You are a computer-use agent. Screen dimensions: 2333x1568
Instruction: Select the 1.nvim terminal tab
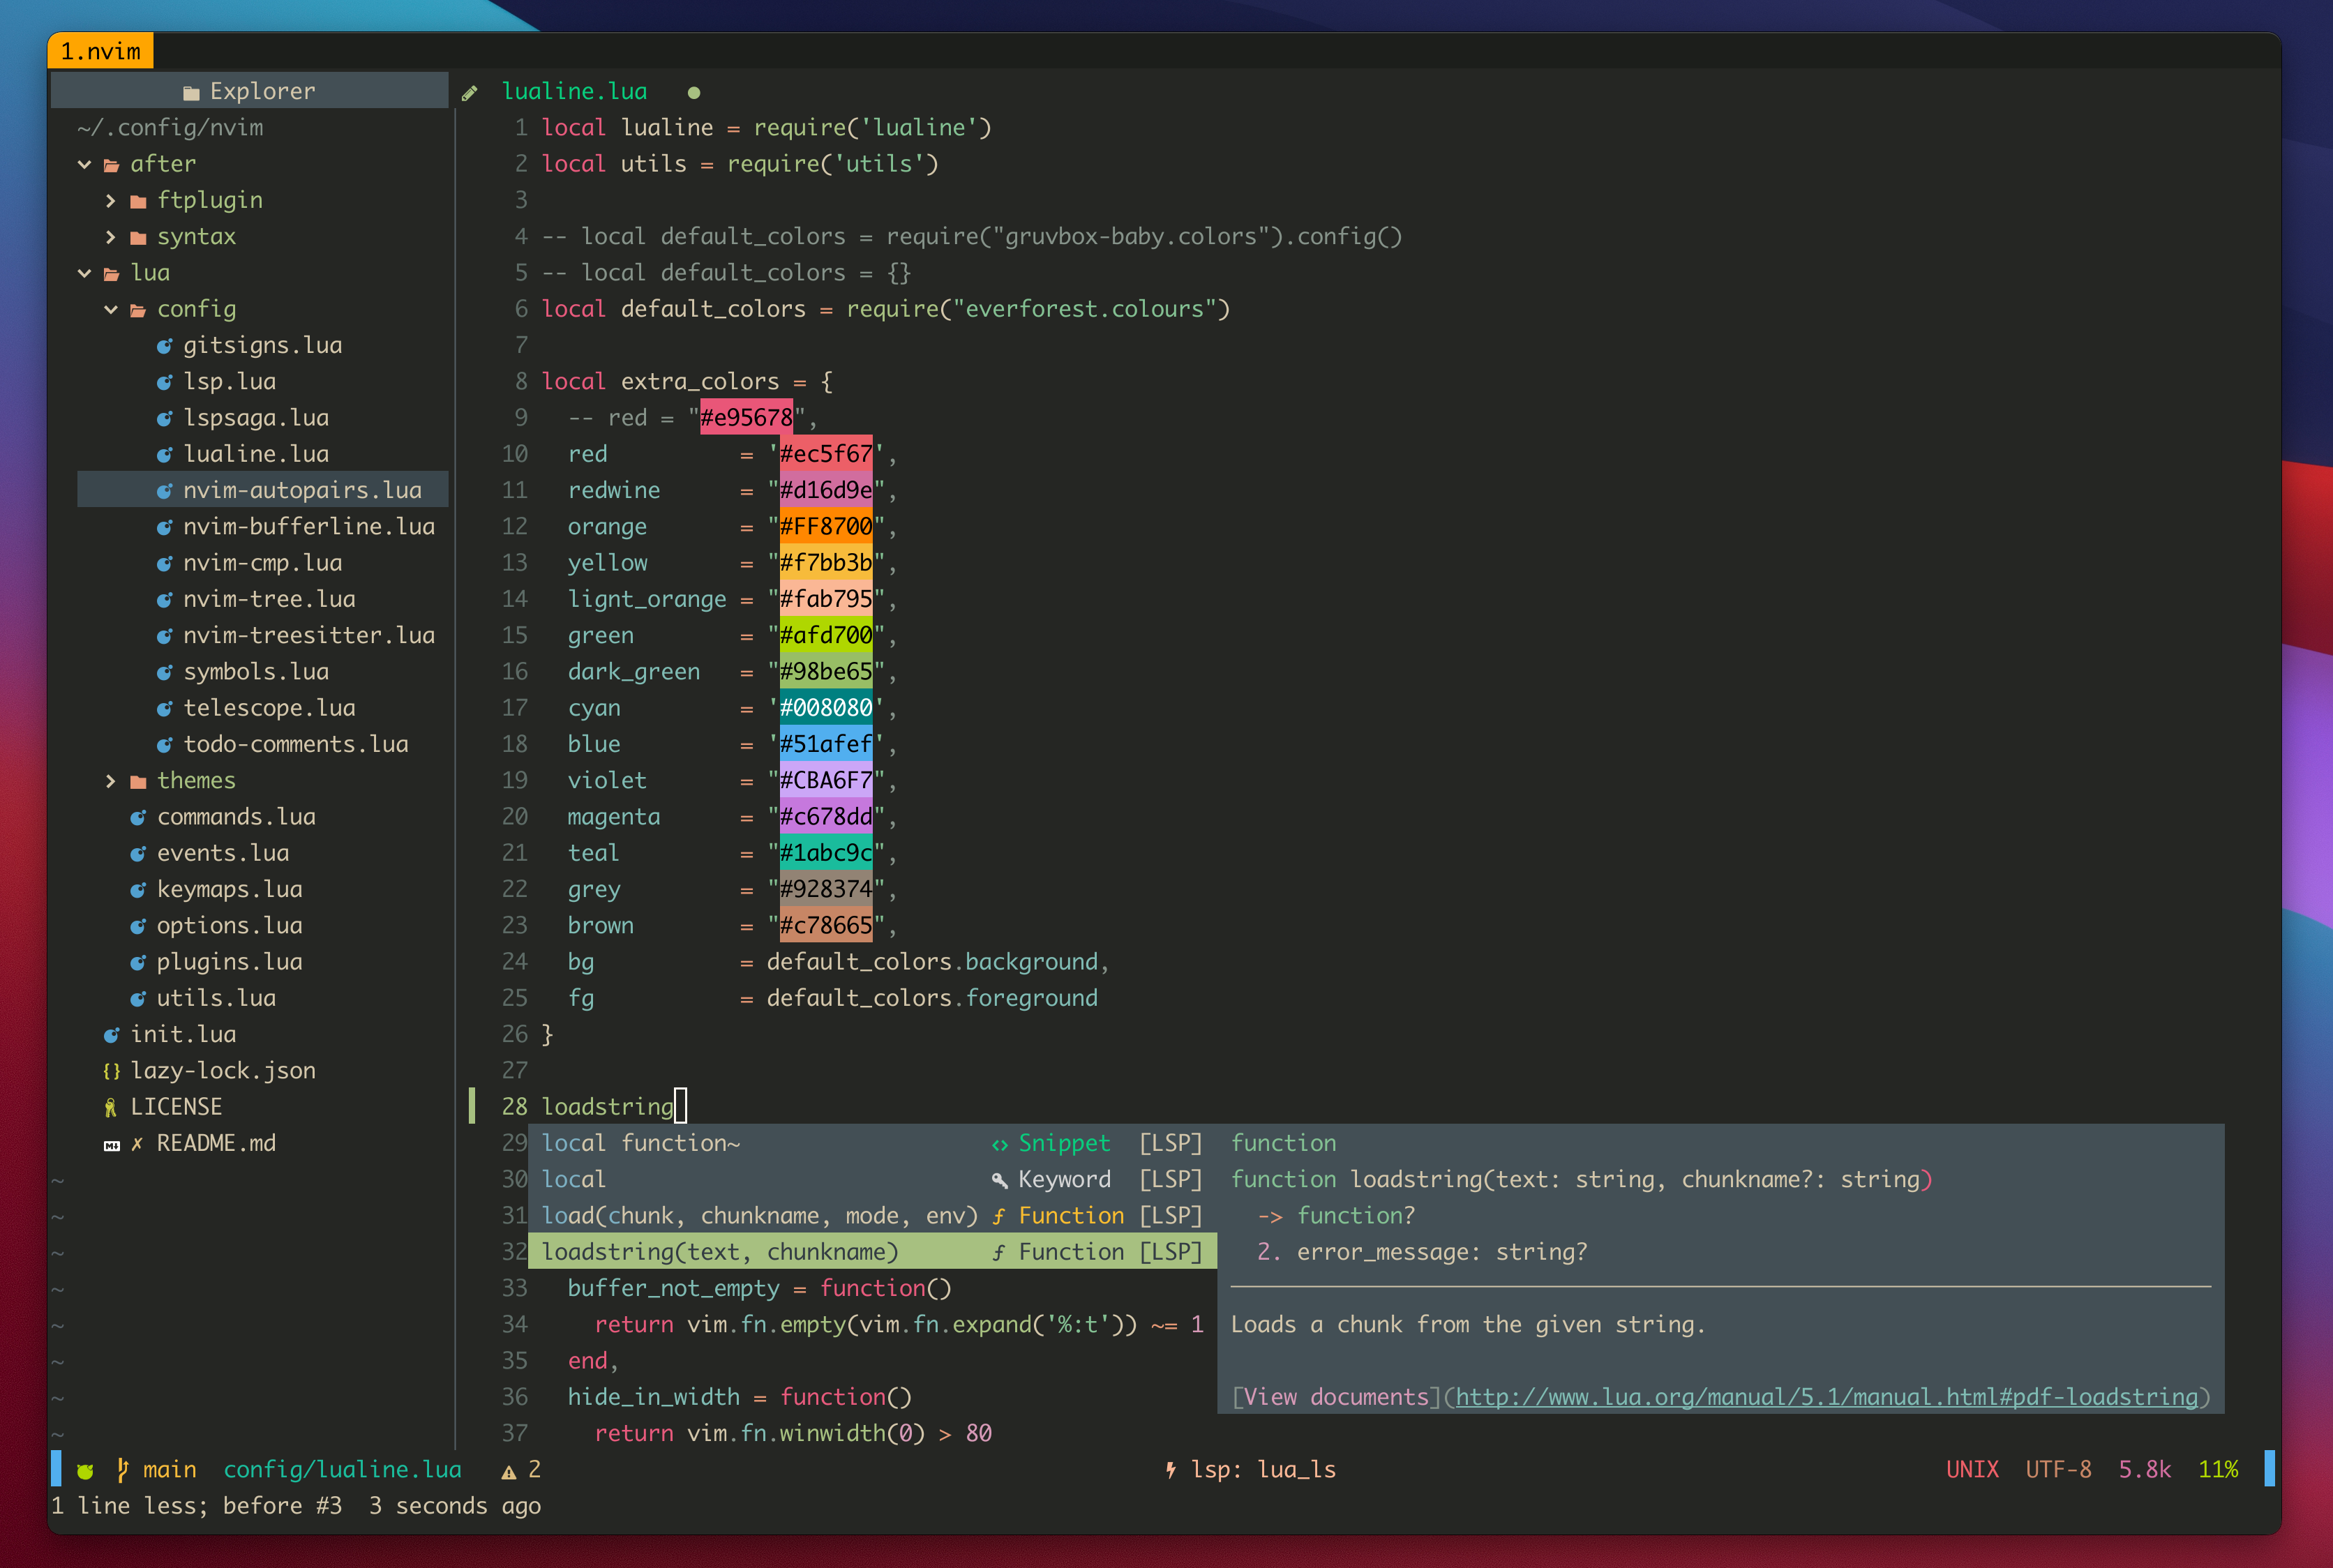[x=100, y=51]
